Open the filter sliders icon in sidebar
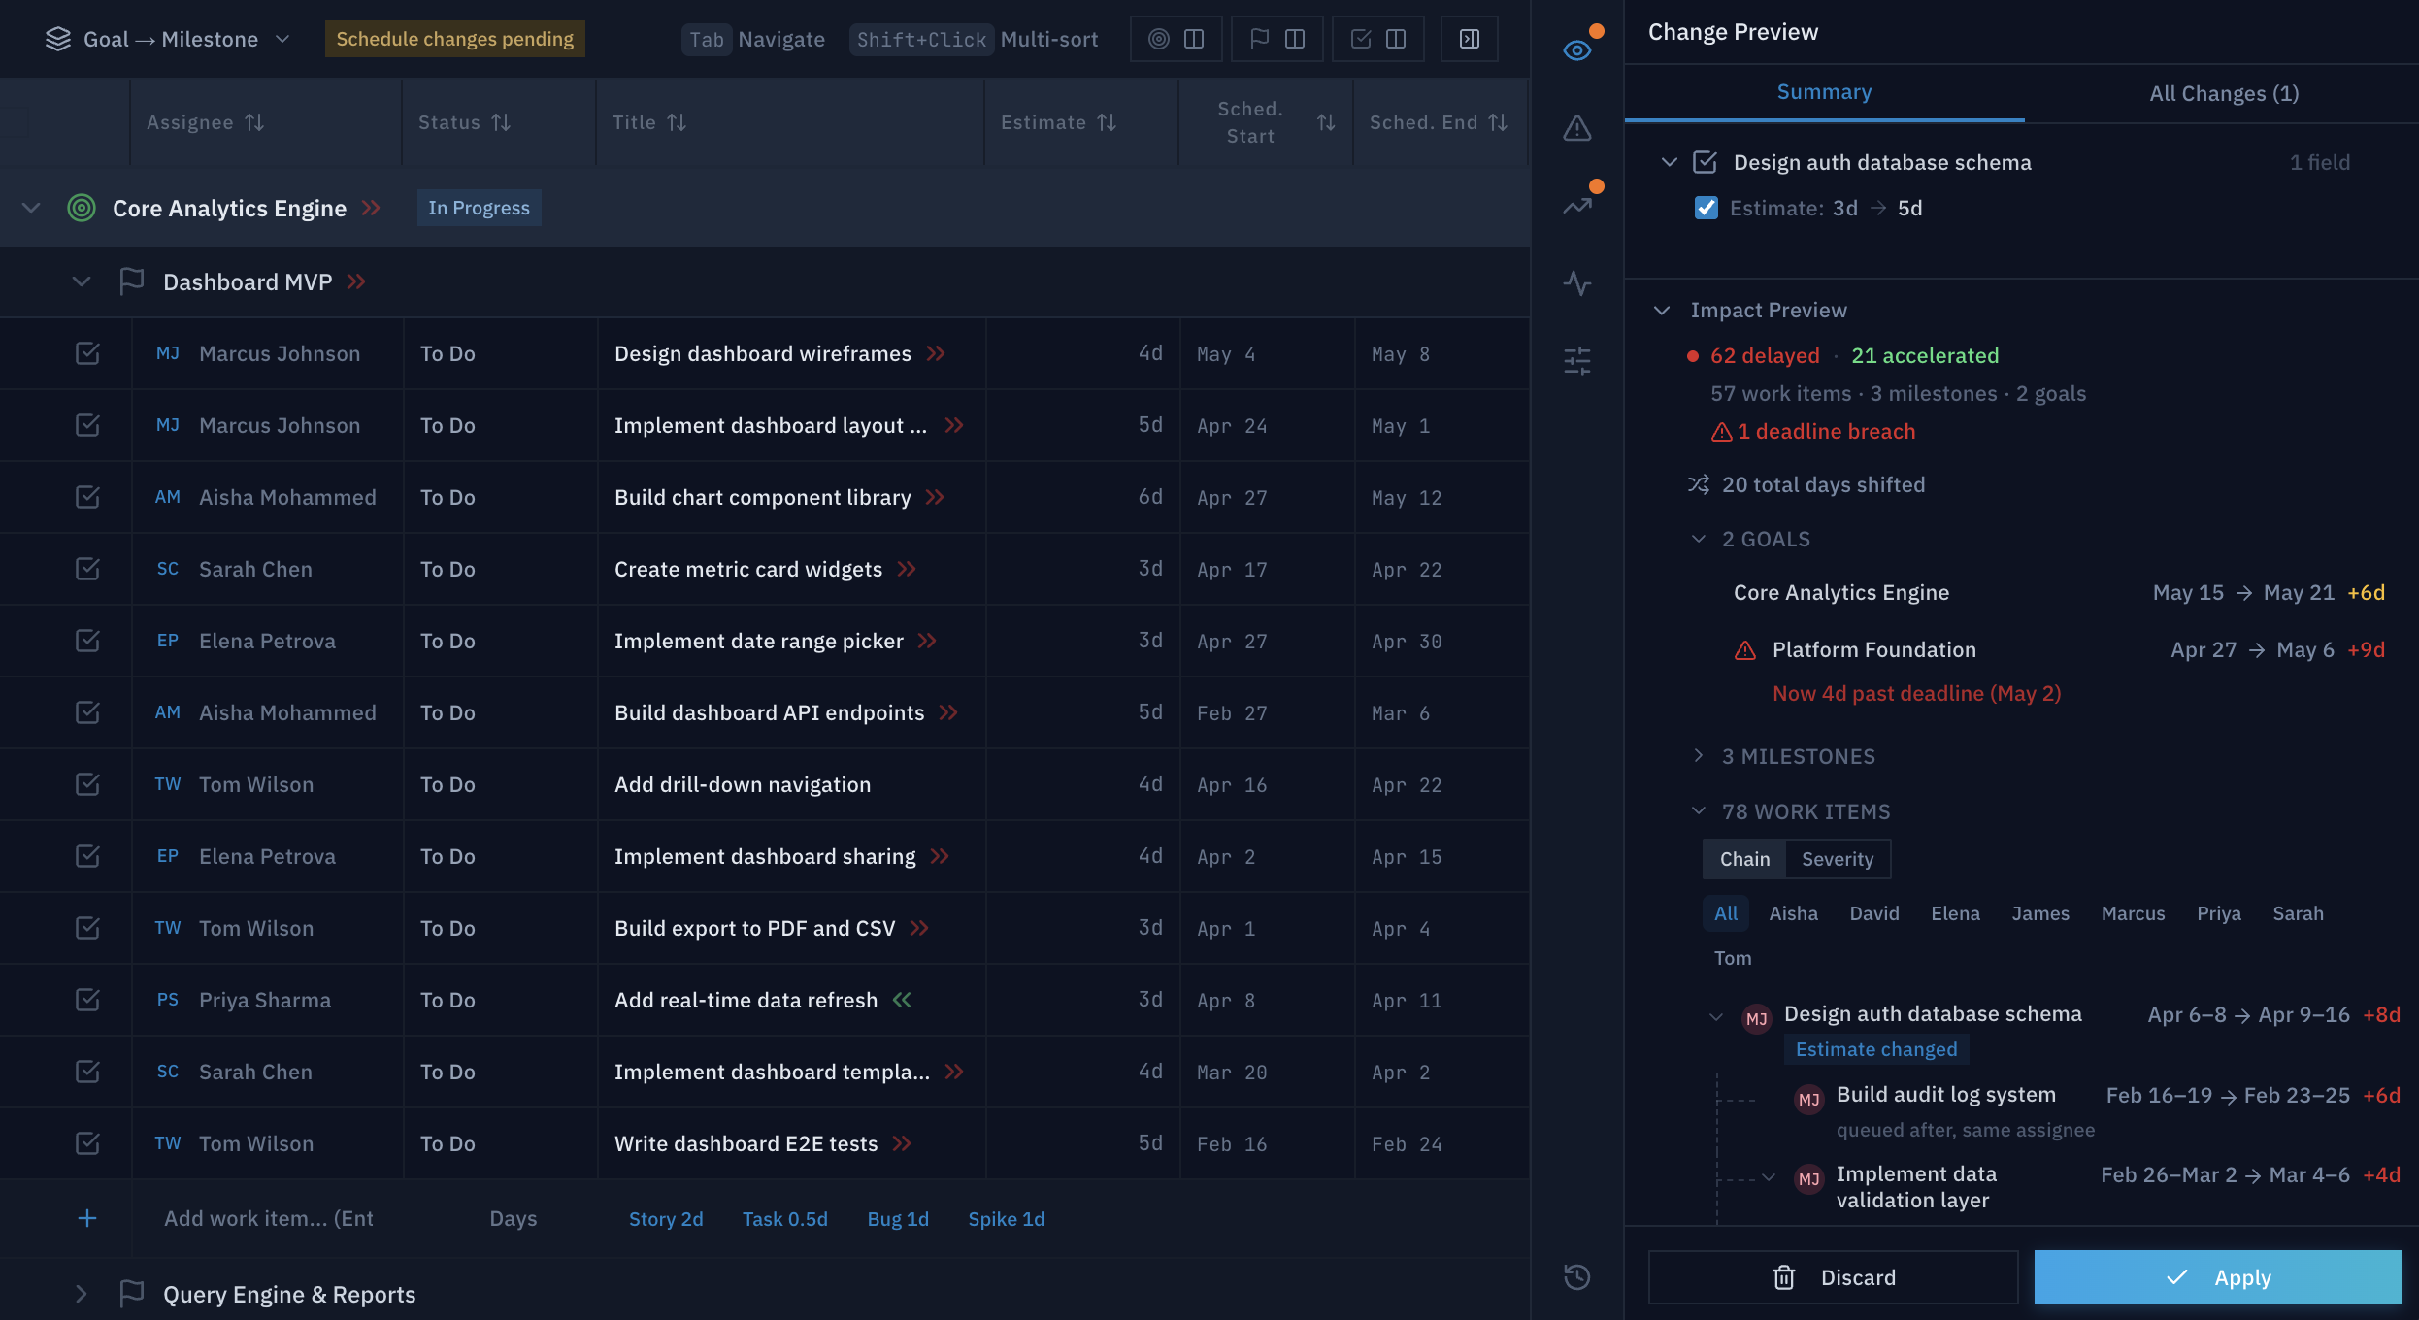 pyautogui.click(x=1576, y=360)
